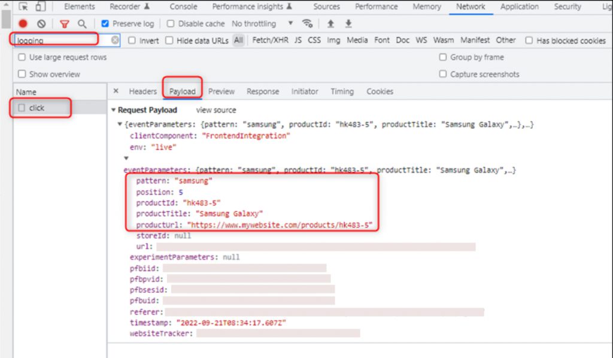Viewport: 613px width, 358px height.
Task: Close the request details pane
Action: (116, 91)
